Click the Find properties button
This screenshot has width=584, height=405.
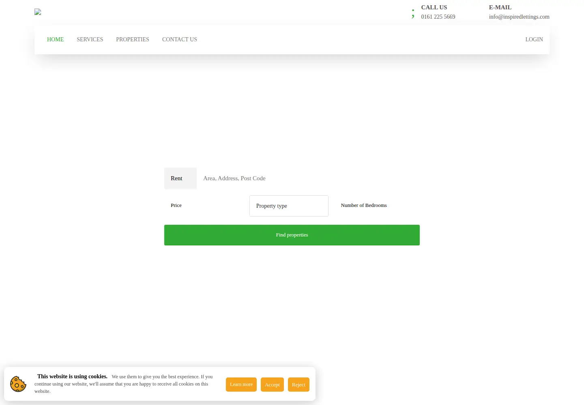292,235
